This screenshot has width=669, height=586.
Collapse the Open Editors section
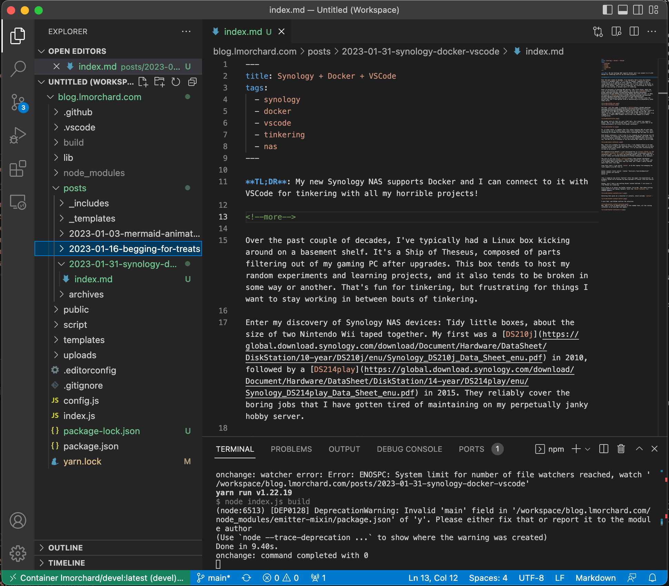click(118, 51)
